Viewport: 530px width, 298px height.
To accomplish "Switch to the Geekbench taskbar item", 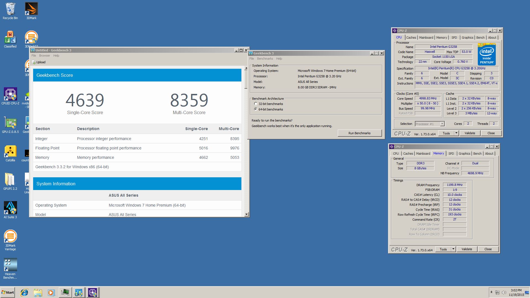I will pyautogui.click(x=79, y=292).
